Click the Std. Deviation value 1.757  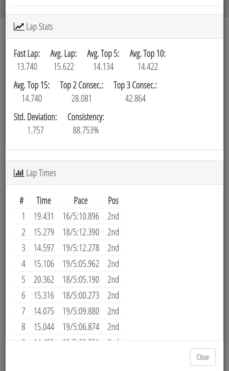point(35,130)
